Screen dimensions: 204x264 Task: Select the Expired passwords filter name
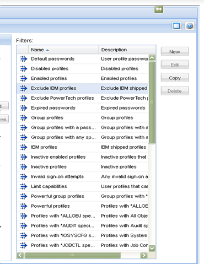tap(53, 108)
